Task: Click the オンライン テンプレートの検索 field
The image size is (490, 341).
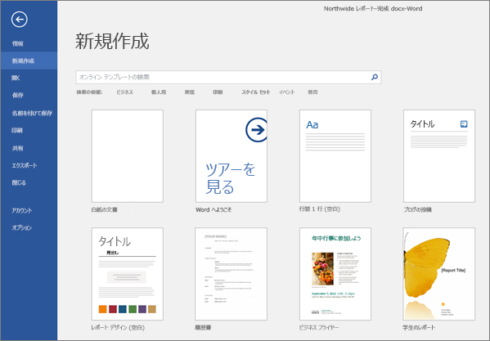Action: tap(228, 77)
